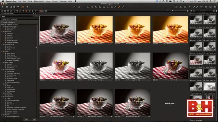Image resolution: width=218 pixels, height=122 pixels.
Task: Open the Adjustments menu
Action: tap(38, 1)
